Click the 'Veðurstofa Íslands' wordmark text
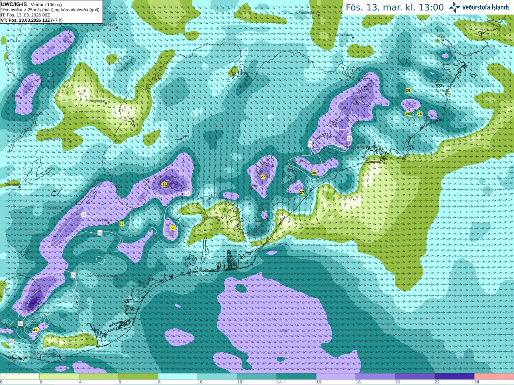Screen dimensions: 514x385 (486, 7)
